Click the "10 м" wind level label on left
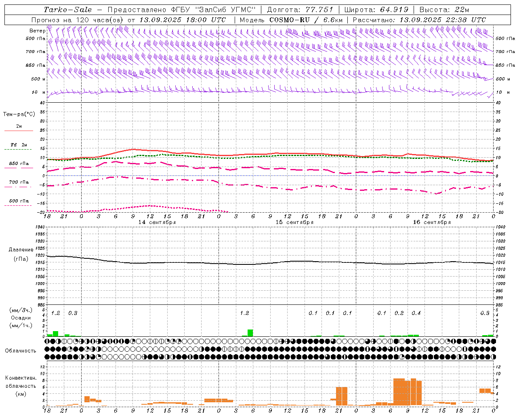 tap(39, 92)
